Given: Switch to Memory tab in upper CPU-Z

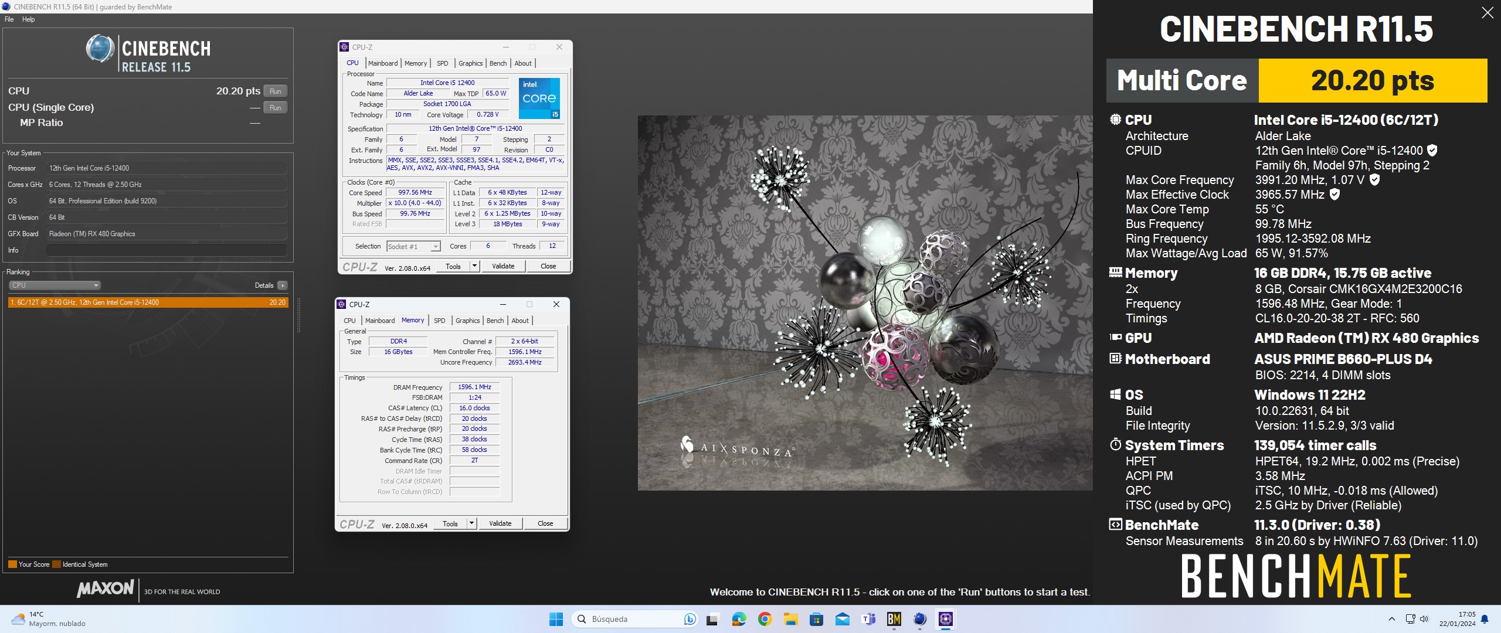Looking at the screenshot, I should click(x=416, y=63).
